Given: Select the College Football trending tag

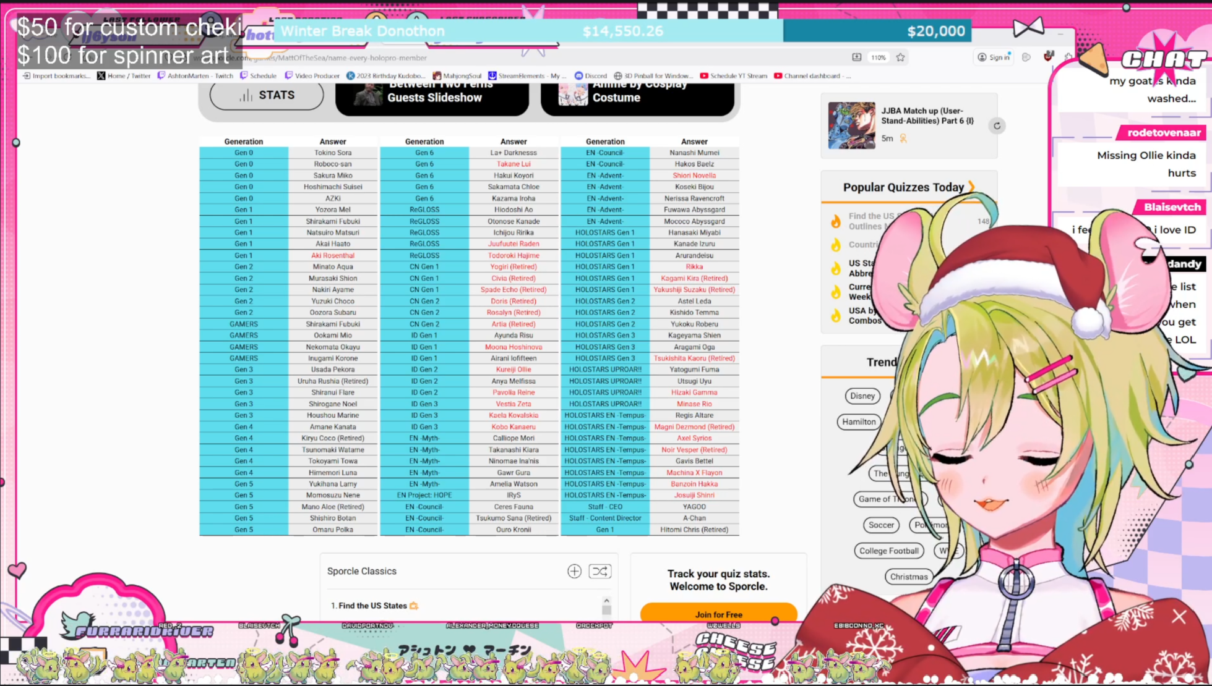Looking at the screenshot, I should pos(888,551).
